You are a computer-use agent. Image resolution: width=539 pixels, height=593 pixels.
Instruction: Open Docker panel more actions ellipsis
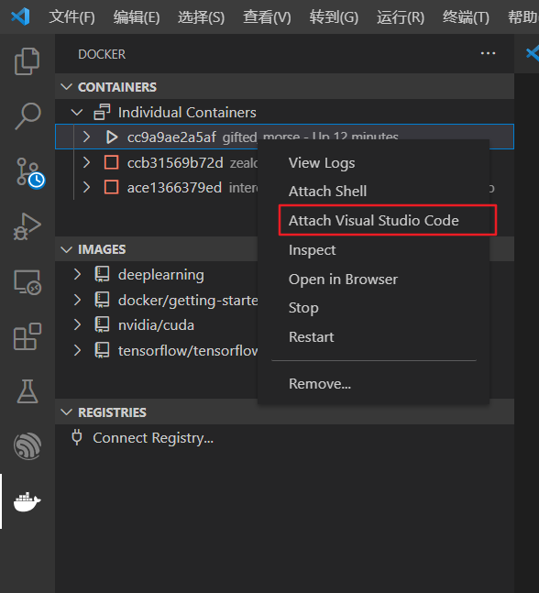coord(488,53)
